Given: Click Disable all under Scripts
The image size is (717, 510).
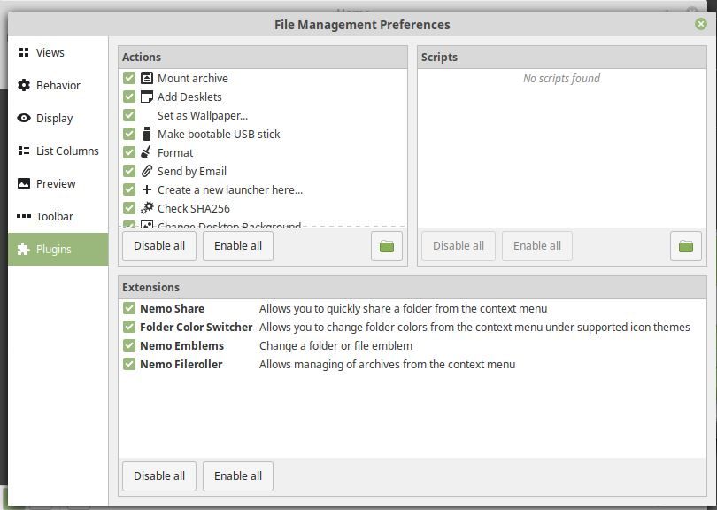Looking at the screenshot, I should (x=459, y=246).
